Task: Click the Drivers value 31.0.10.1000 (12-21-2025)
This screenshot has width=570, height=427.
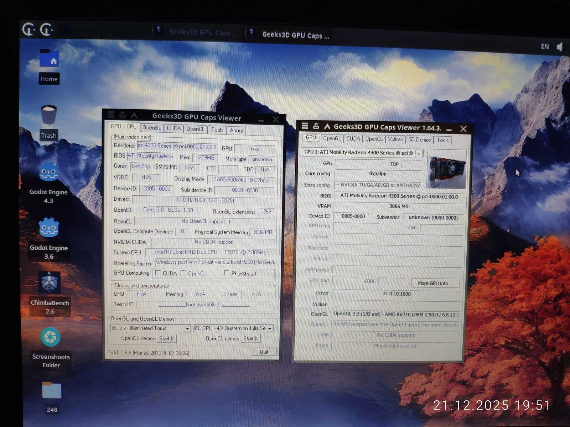Action: [x=204, y=200]
